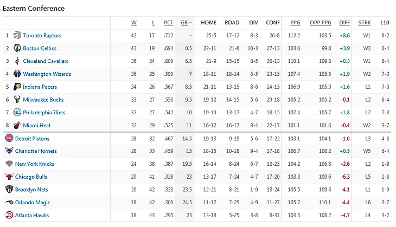Sort standings by DIFF header
The height and width of the screenshot is (227, 396).
point(344,23)
